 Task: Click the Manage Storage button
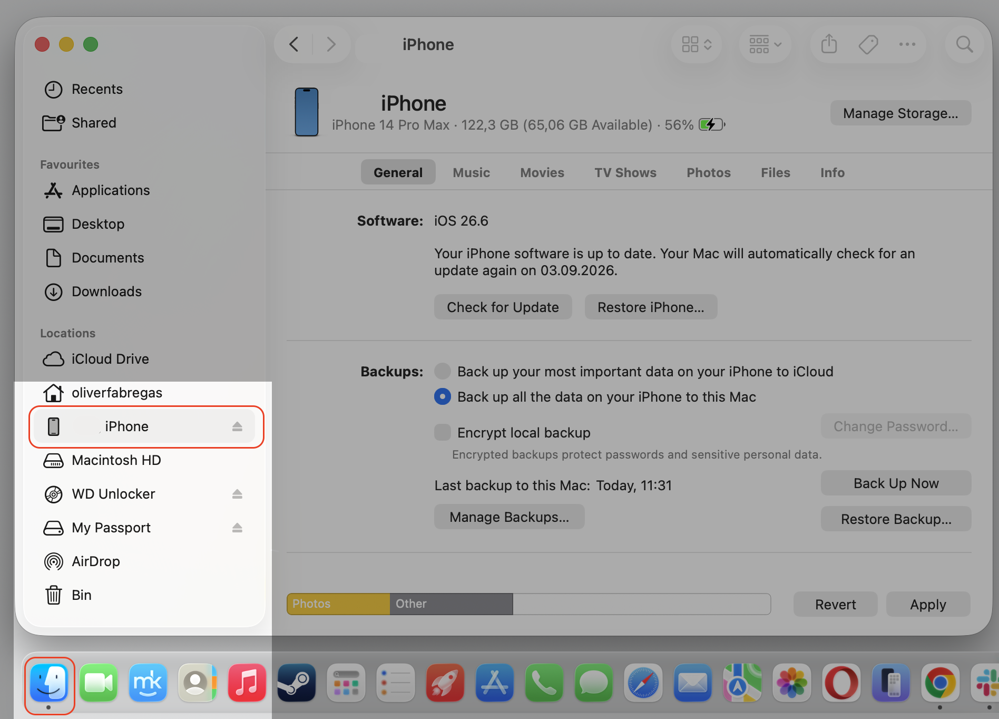(x=900, y=113)
